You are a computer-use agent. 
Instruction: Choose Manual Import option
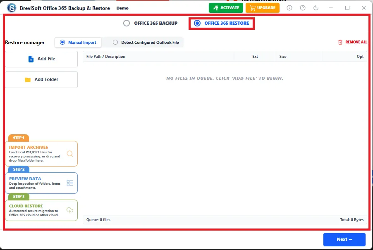[x=78, y=42]
